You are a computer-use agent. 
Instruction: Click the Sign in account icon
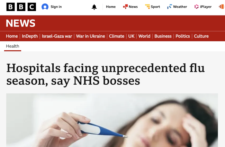point(45,7)
